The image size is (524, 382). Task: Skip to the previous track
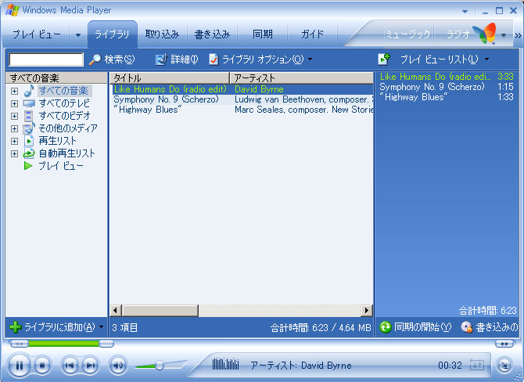70,366
